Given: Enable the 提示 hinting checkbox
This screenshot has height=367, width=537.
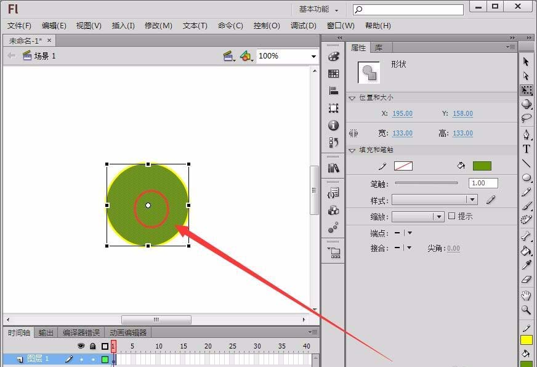Looking at the screenshot, I should pos(452,216).
